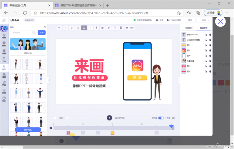
Task: Open the hamburger menu beside LAIHUA logo
Action: click(4, 20)
